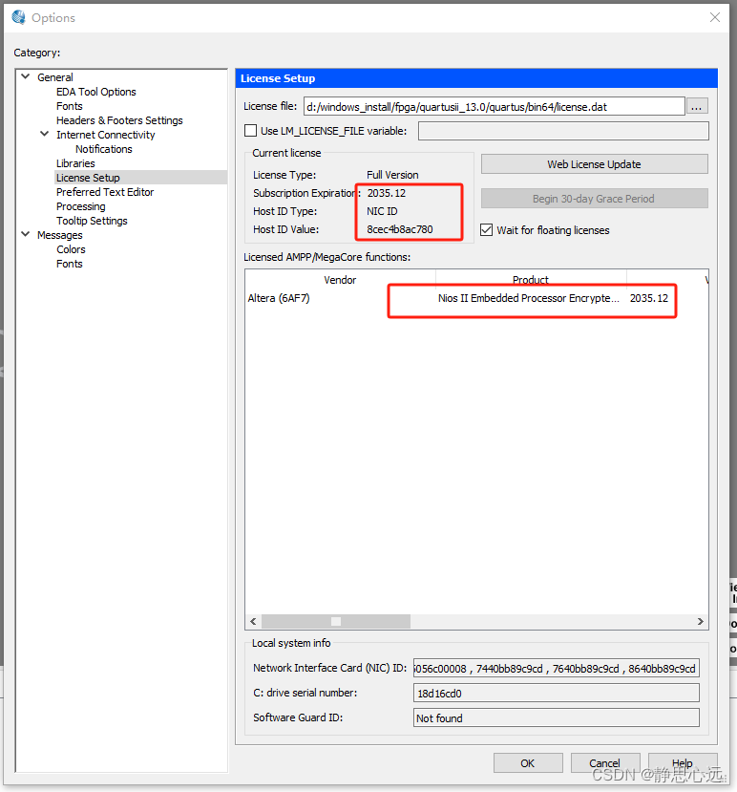Select Messages category
737x792 pixels.
[59, 235]
